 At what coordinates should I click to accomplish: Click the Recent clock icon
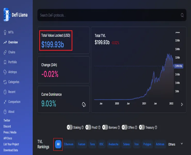(5, 92)
